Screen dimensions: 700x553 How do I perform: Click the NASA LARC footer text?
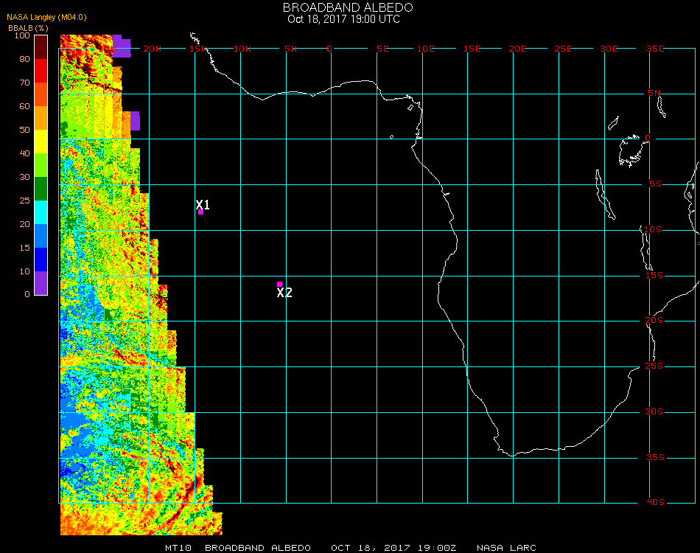[506, 548]
